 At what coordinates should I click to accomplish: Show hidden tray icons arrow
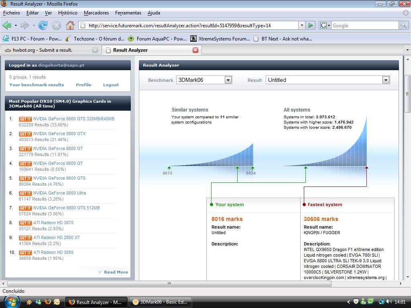[348, 302]
